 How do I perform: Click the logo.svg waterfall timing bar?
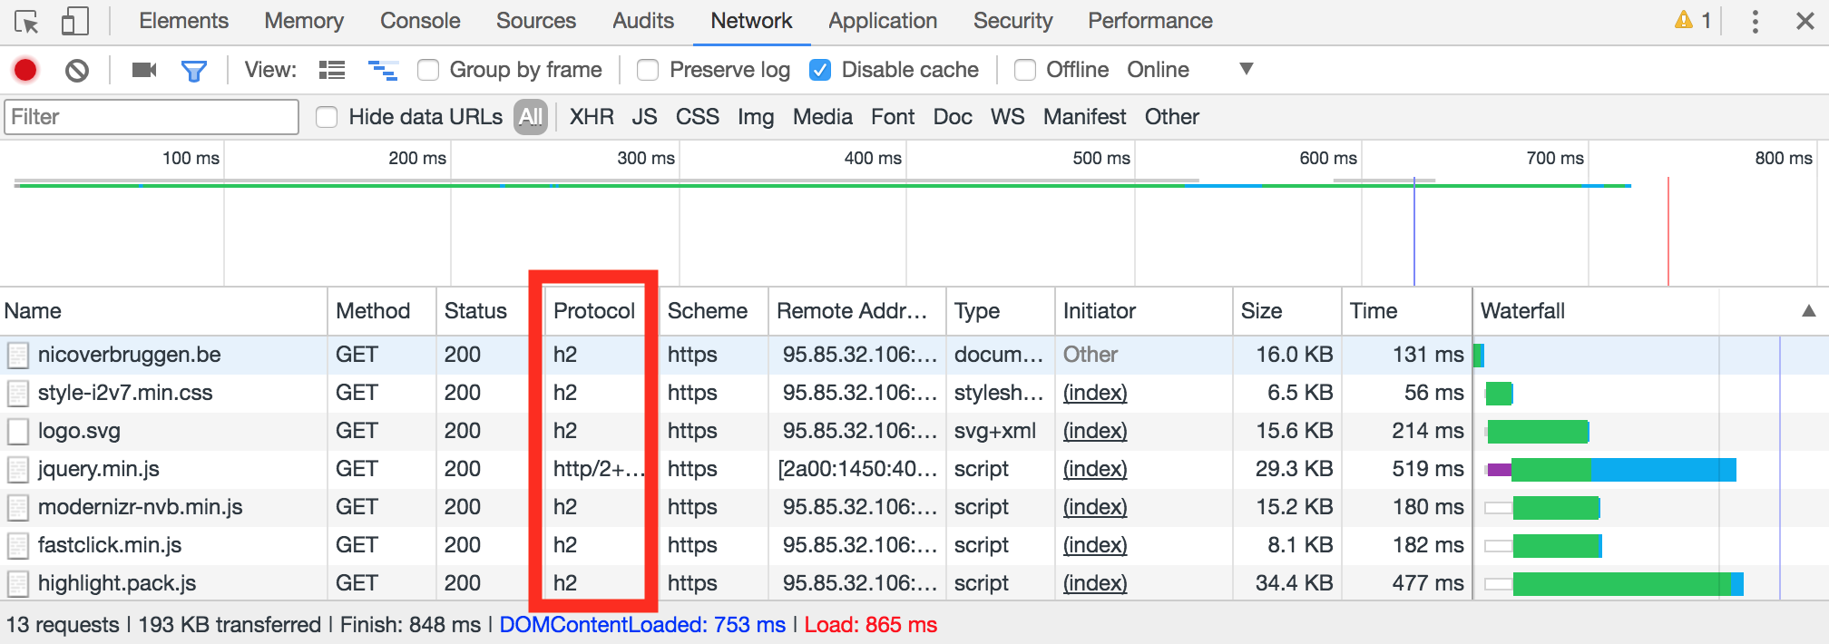tap(1537, 432)
